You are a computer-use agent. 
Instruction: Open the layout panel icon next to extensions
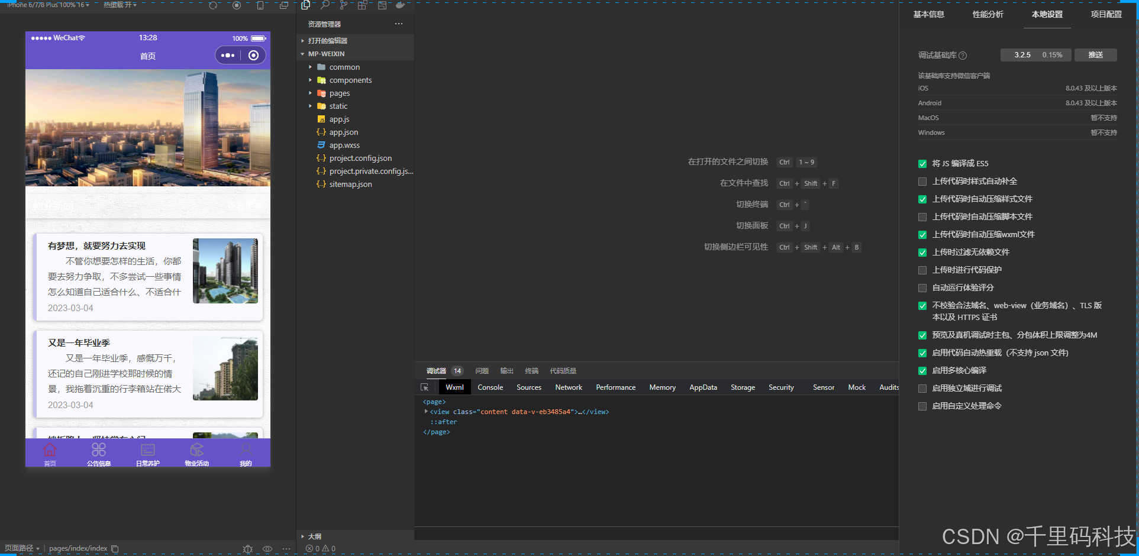[382, 5]
